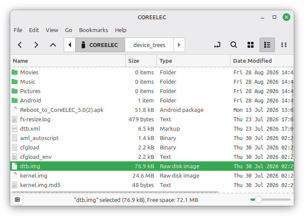Open the Bookmarks menu
Viewport: 304px width, 216px height.
[x=94, y=30]
